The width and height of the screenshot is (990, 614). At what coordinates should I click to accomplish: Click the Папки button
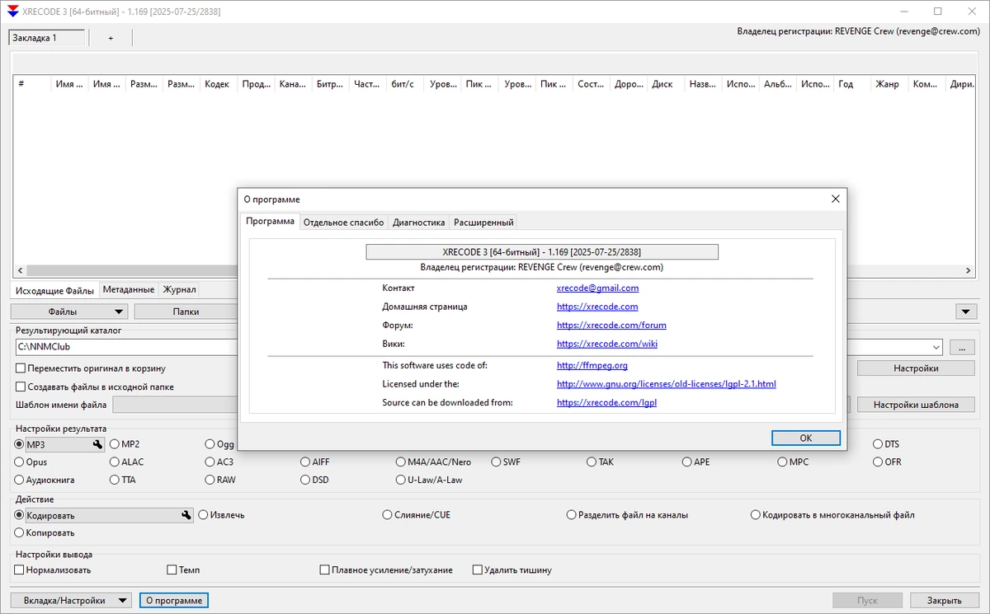(x=186, y=312)
